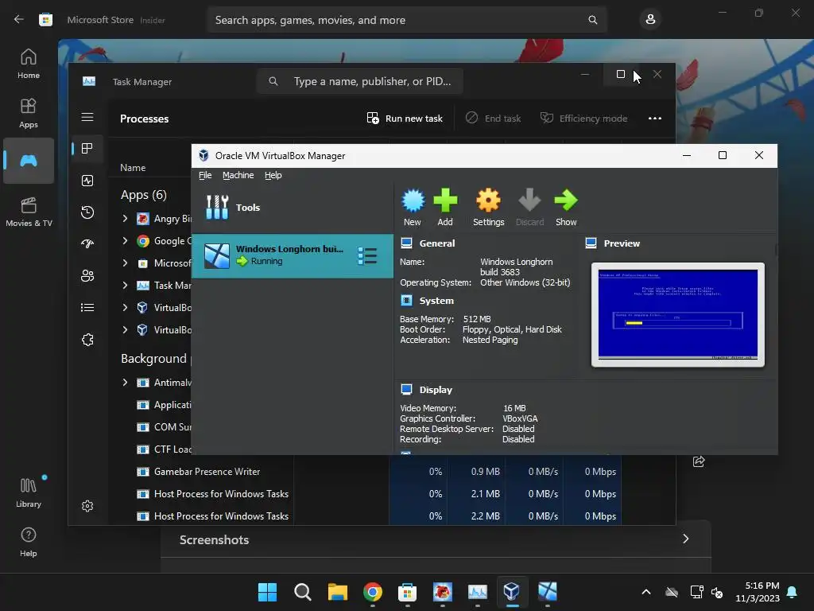The image size is (814, 611).
Task: Click Run new task in Task Manager
Action: 405,119
